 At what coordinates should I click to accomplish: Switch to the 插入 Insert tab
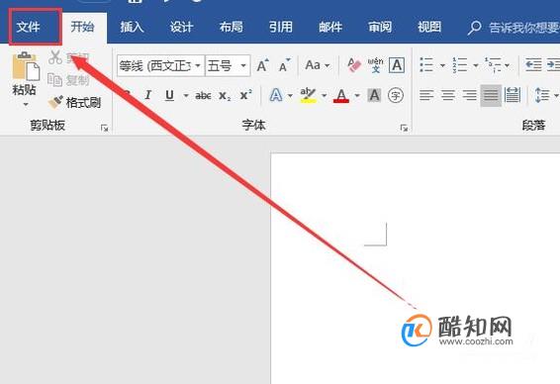tap(132, 27)
